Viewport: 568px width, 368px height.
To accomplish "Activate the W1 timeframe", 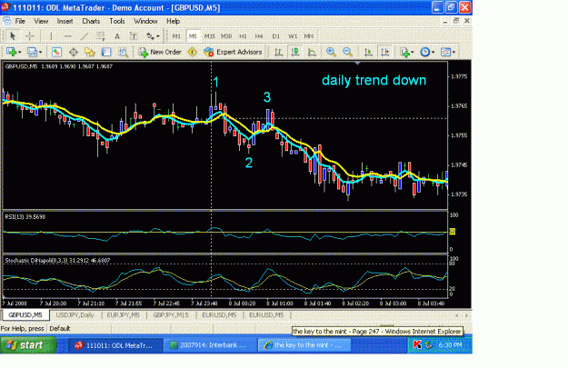I will [x=293, y=36].
